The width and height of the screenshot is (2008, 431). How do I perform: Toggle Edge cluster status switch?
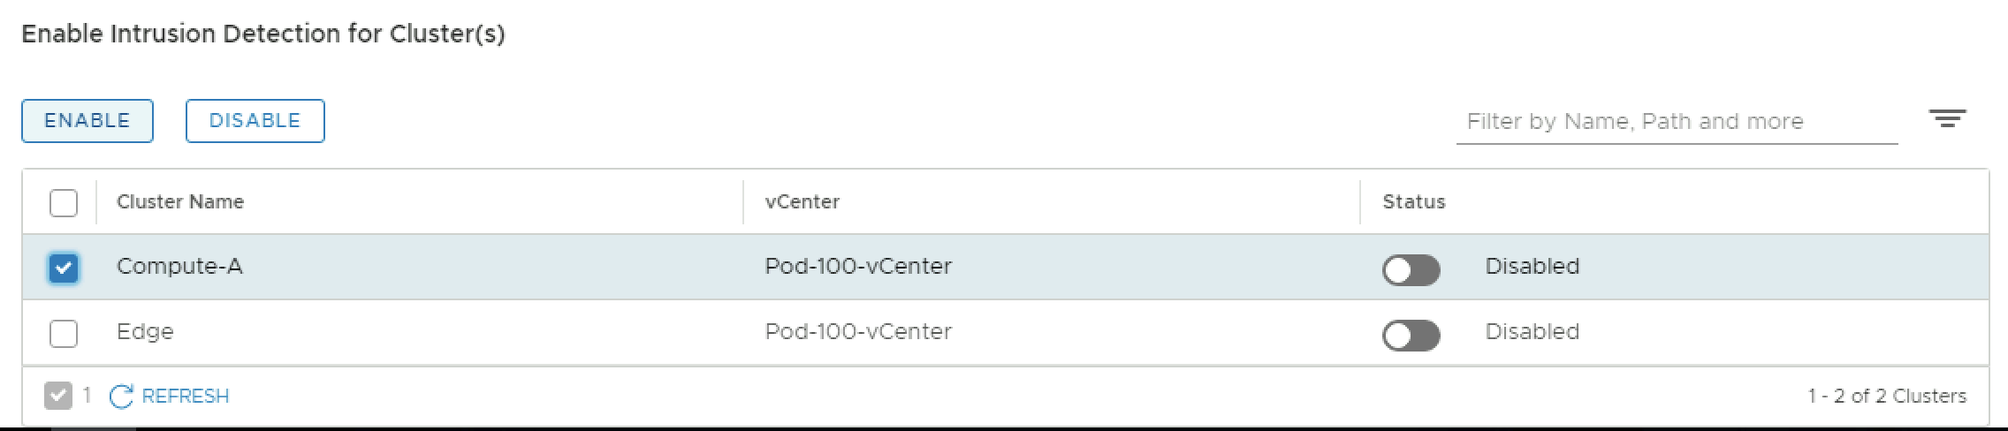click(x=1411, y=335)
